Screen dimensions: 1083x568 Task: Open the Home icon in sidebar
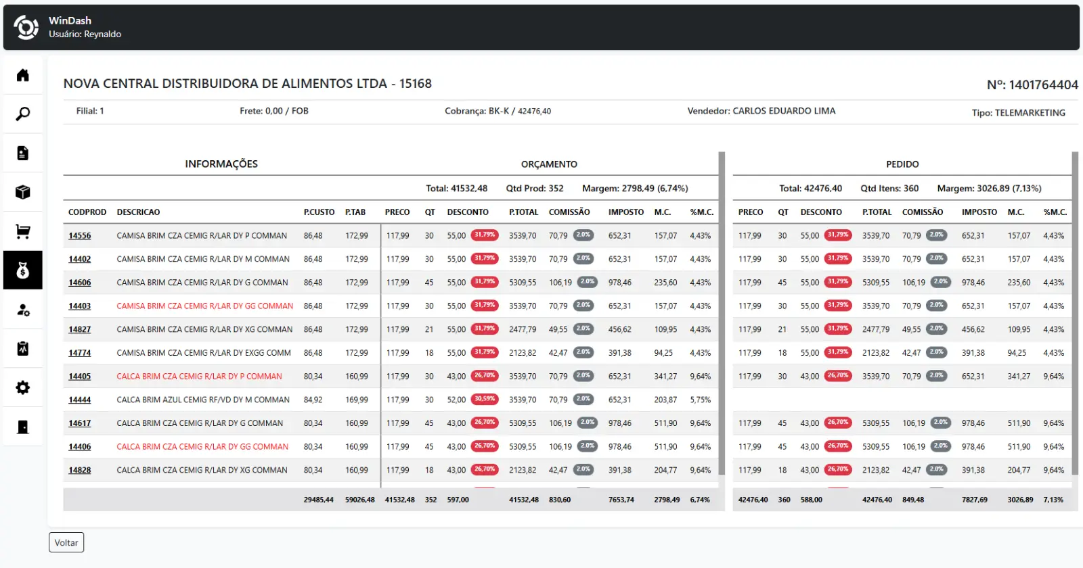(x=23, y=75)
